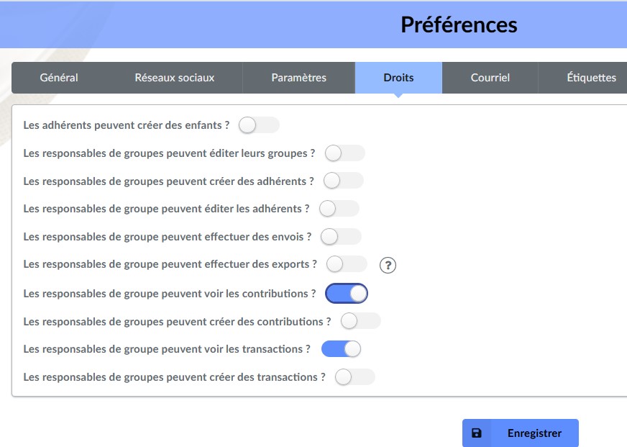Enable group managers performing mailings toggle
The height and width of the screenshot is (447, 627).
(341, 237)
